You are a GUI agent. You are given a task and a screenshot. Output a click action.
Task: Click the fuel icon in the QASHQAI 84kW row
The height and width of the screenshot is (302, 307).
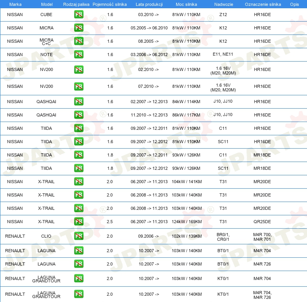79,102
